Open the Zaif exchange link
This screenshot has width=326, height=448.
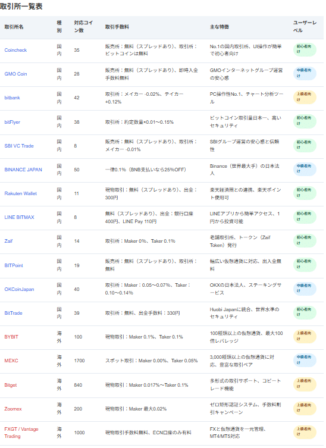click(x=8, y=241)
